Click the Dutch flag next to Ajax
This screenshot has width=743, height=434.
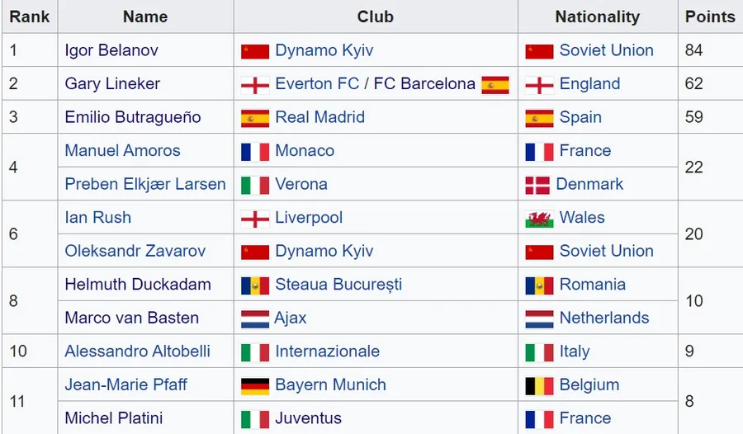[255, 318]
